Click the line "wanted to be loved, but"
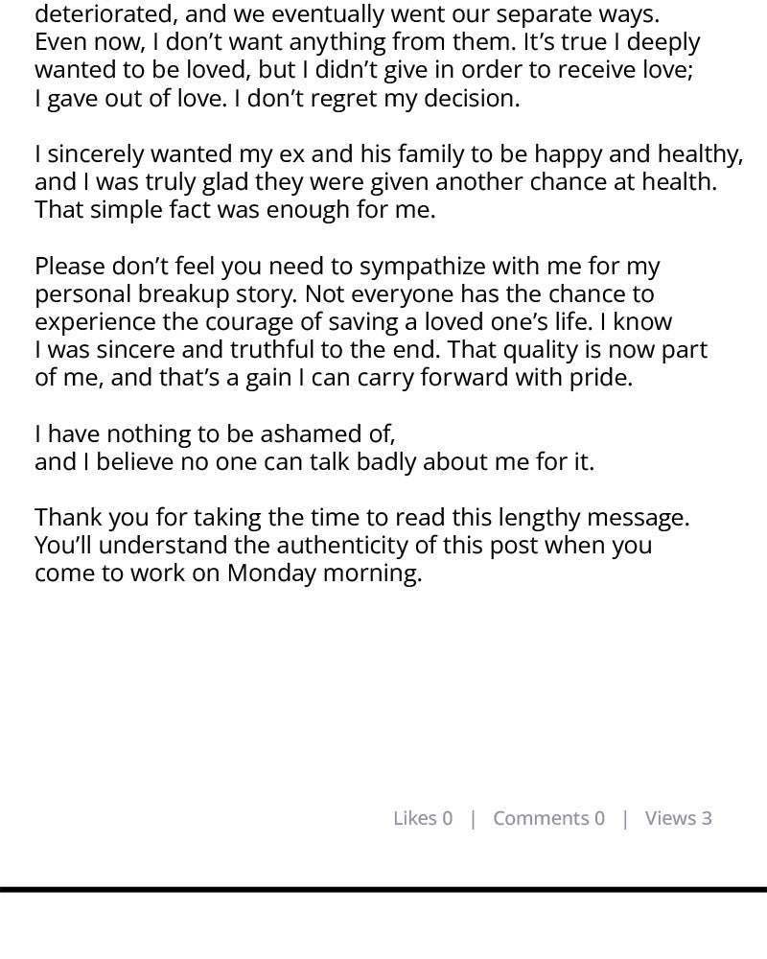 tap(363, 70)
